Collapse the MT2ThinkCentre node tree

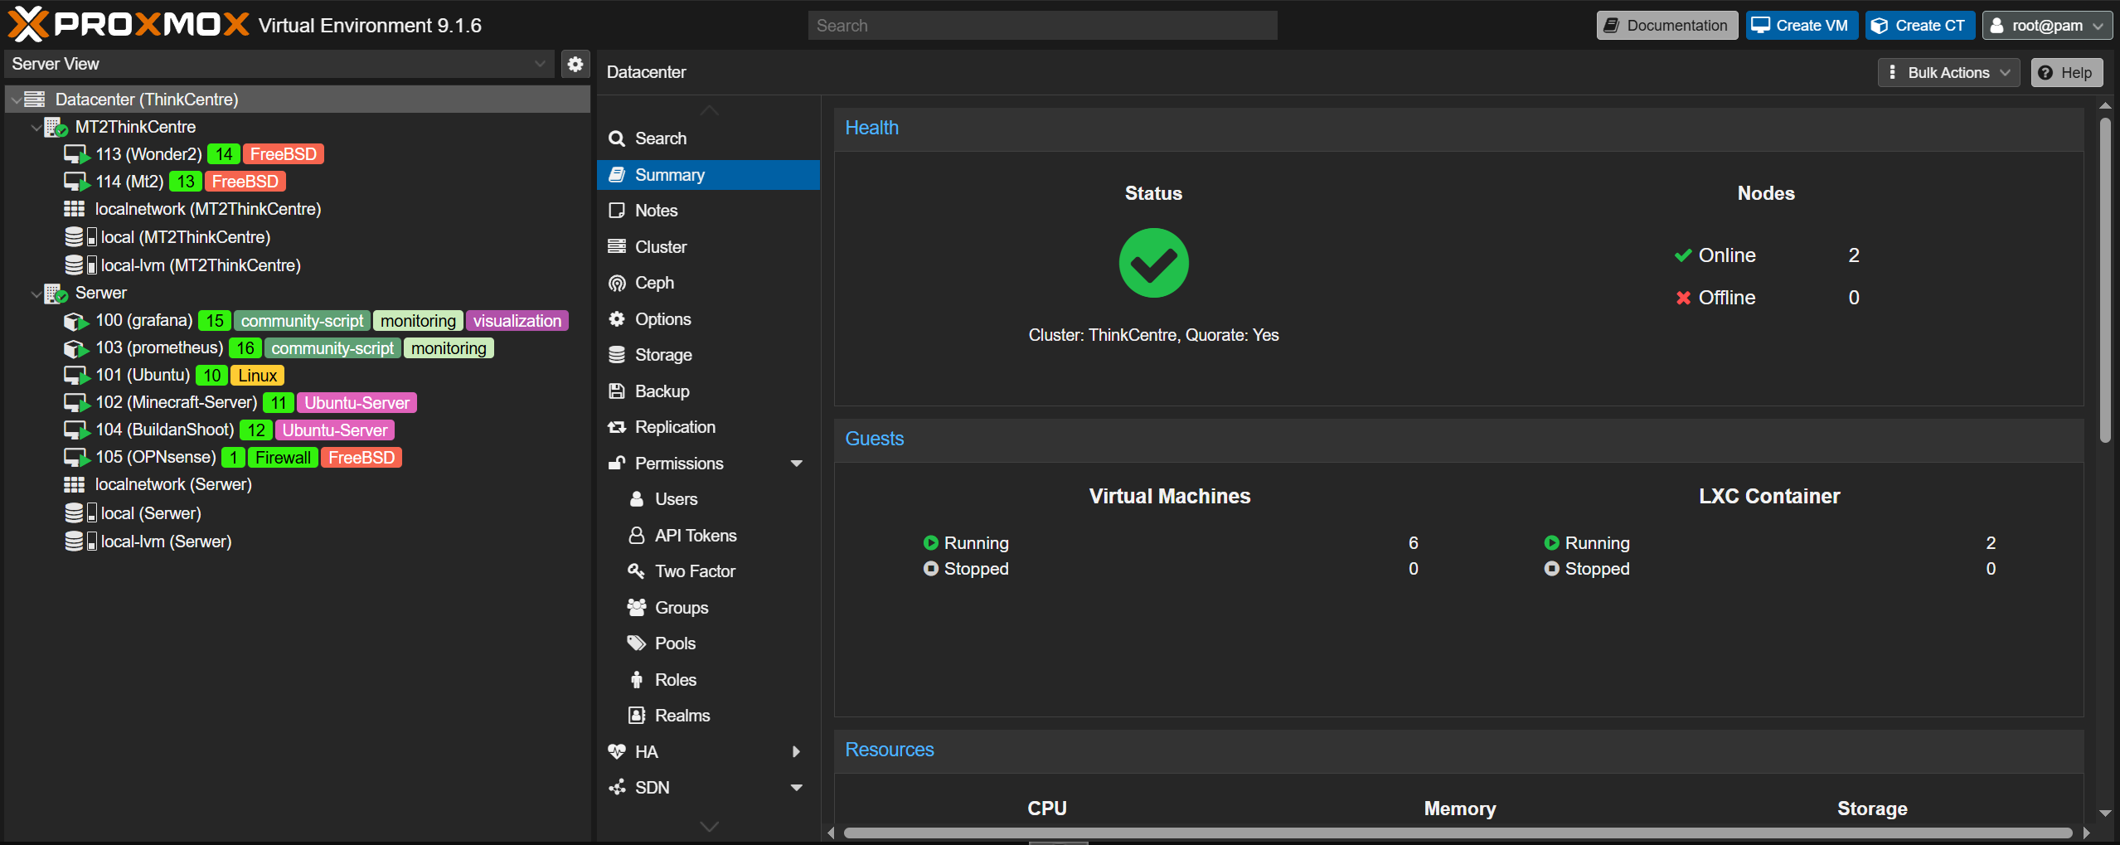[x=36, y=128]
